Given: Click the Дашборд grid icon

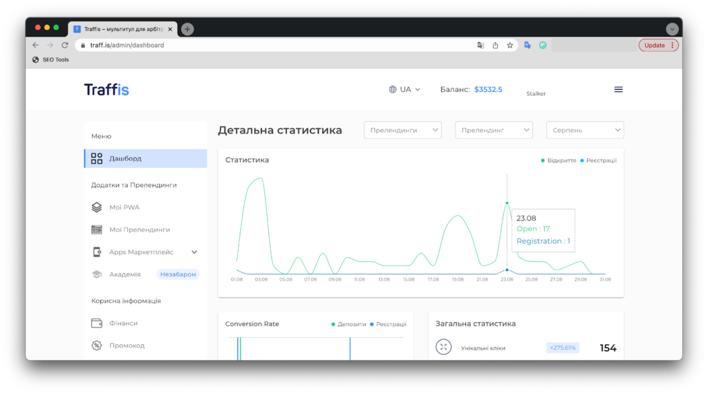Looking at the screenshot, I should pos(97,158).
